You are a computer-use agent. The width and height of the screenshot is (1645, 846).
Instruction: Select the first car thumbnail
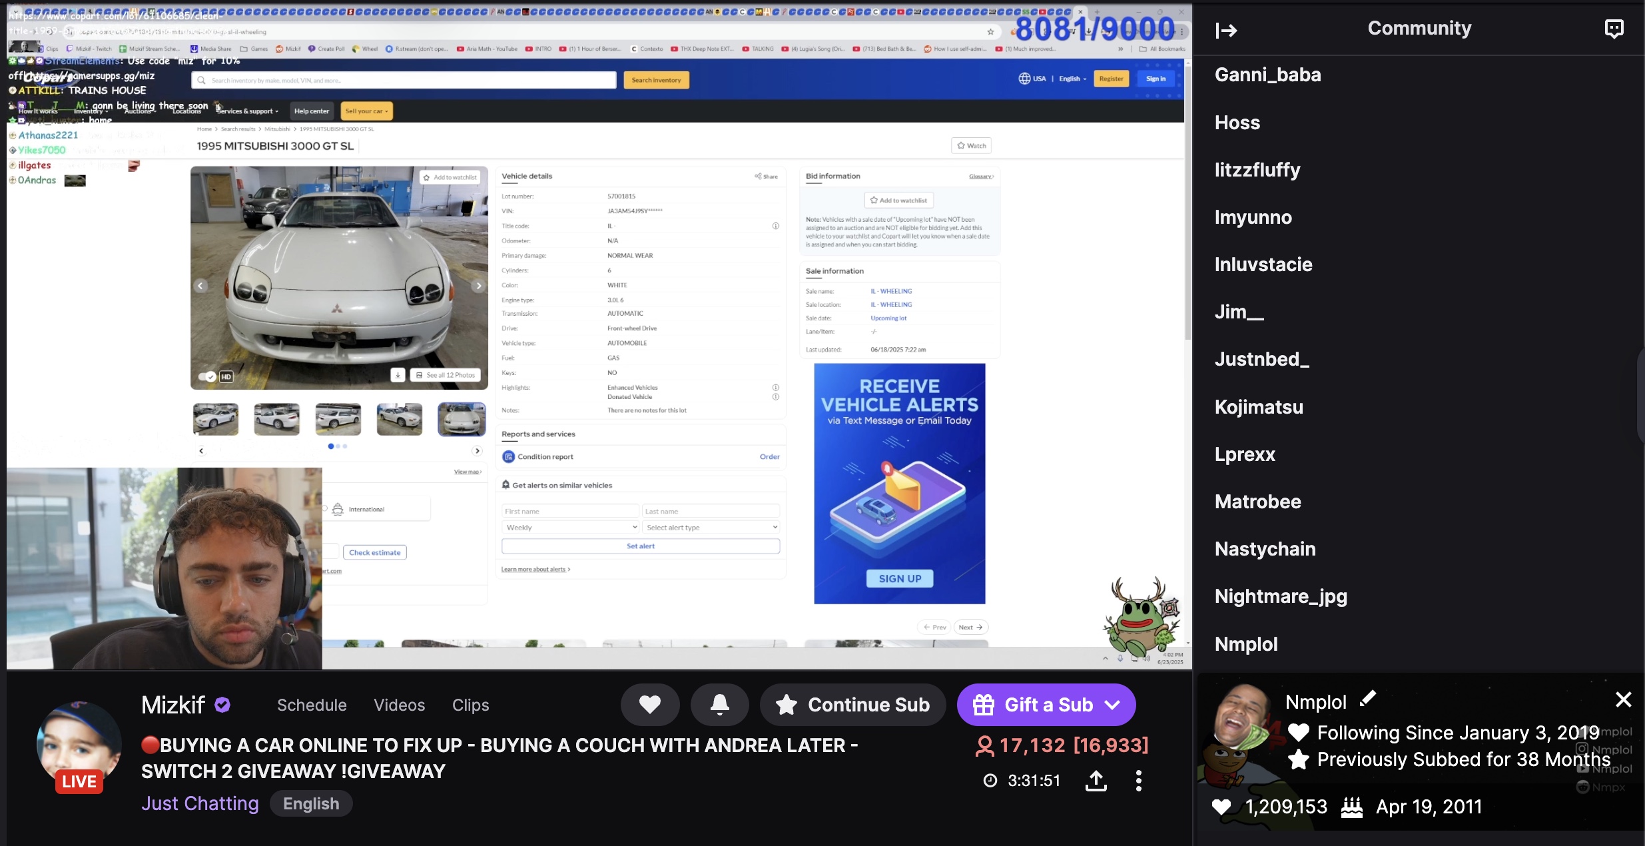[216, 420]
